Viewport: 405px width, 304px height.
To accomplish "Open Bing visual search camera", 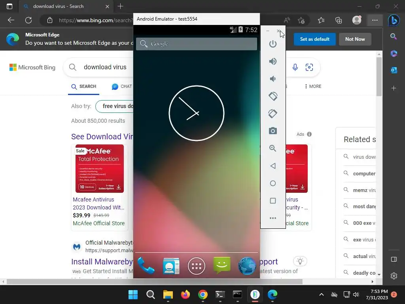I will (309, 67).
